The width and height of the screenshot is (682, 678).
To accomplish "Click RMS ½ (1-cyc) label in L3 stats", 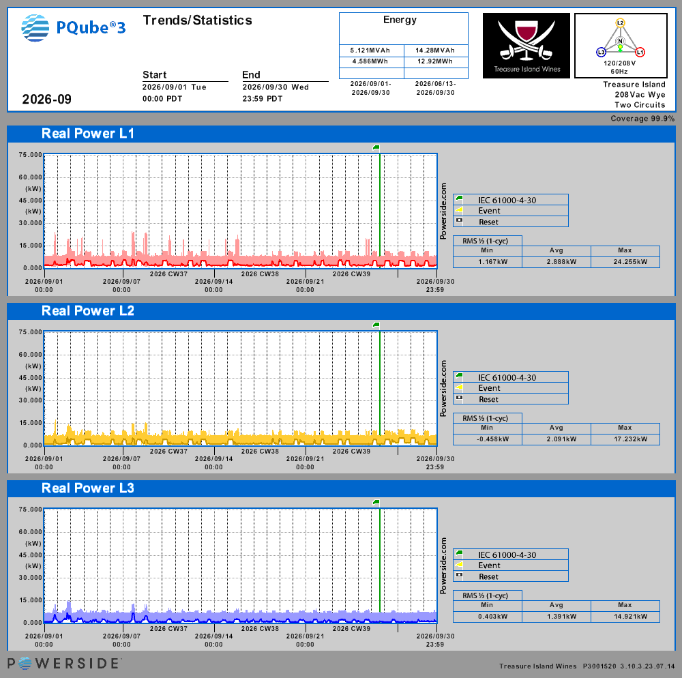I will click(485, 595).
